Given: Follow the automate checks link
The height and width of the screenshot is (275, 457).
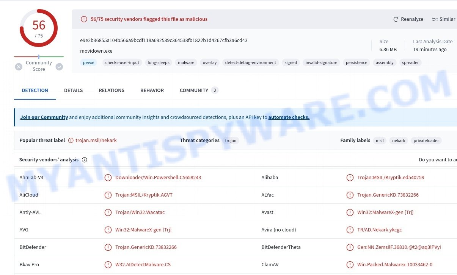Looking at the screenshot, I should click(x=289, y=117).
